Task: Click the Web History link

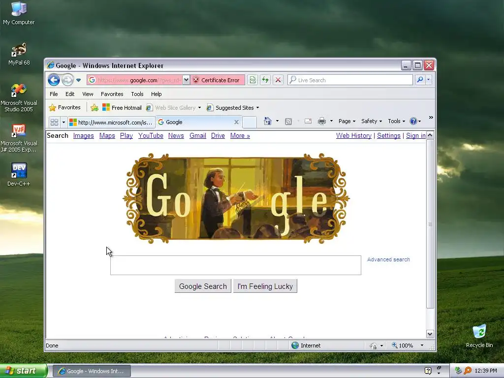Action: tap(353, 136)
